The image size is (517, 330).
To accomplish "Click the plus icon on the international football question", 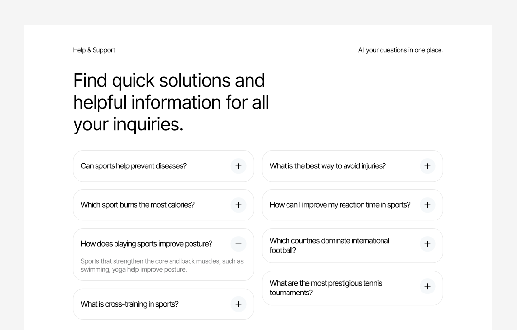I will pyautogui.click(x=427, y=244).
